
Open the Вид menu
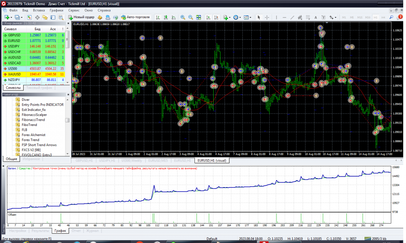[25, 11]
